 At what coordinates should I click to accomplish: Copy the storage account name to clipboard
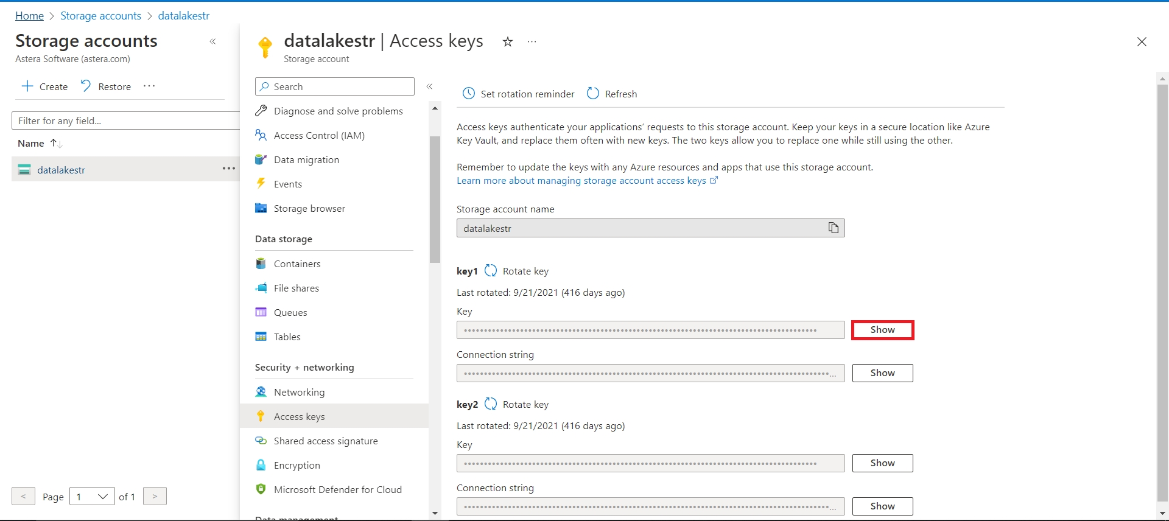click(x=833, y=228)
